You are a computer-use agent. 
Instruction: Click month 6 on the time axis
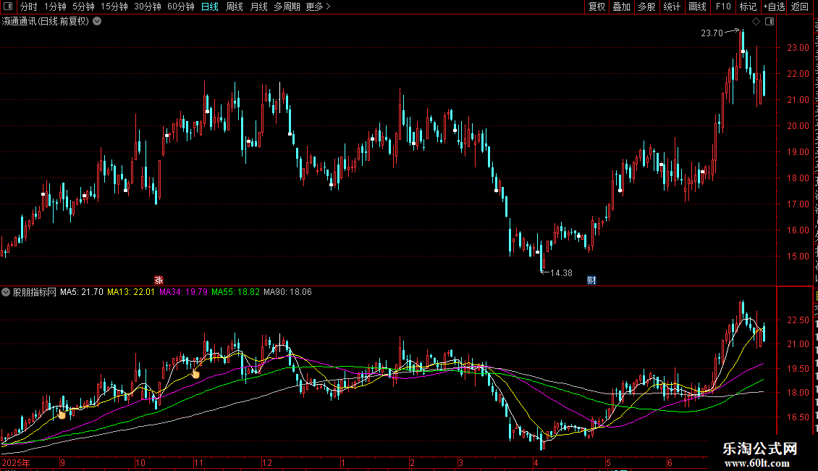(670, 462)
